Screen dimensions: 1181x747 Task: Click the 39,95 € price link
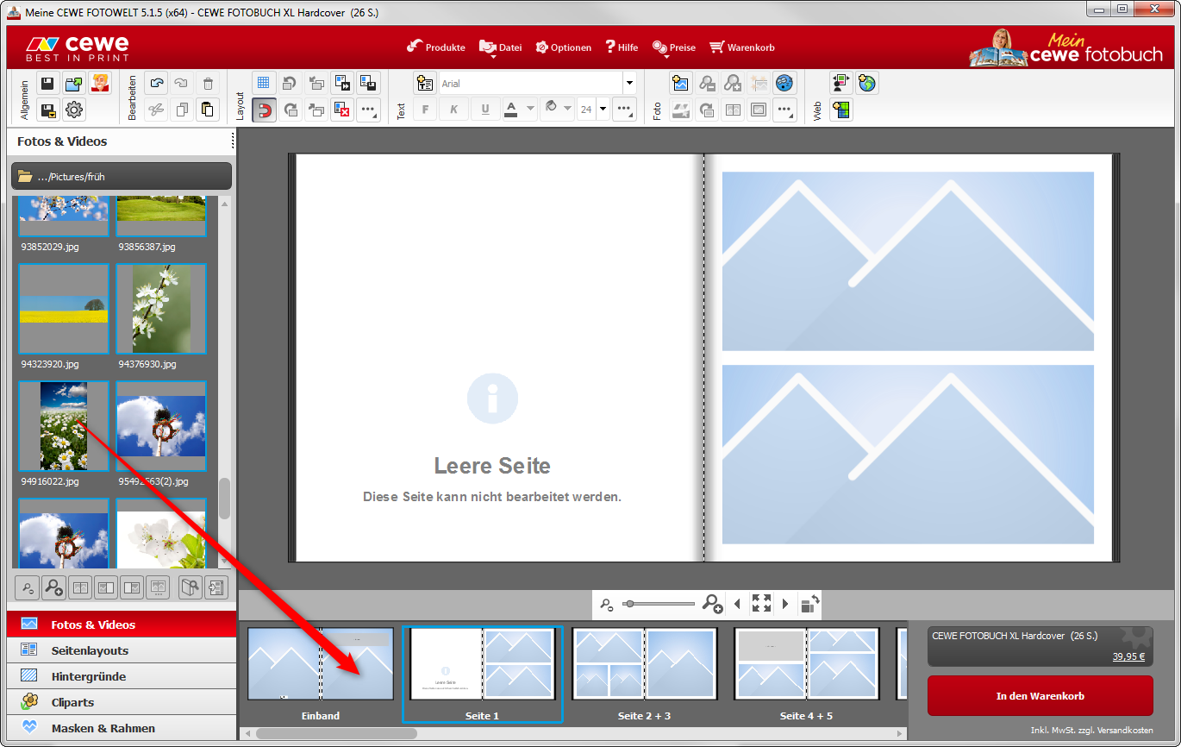tap(1128, 656)
